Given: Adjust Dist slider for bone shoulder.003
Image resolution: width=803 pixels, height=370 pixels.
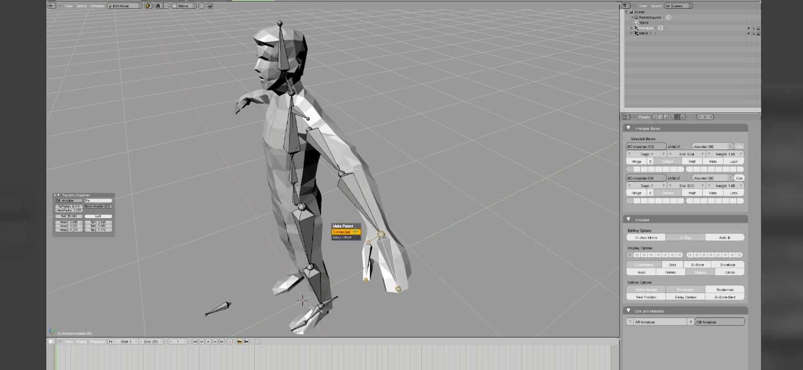Looking at the screenshot, I should [x=686, y=154].
